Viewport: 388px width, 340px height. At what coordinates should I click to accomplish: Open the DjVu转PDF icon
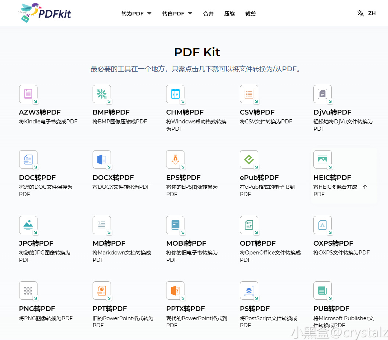pyautogui.click(x=323, y=94)
